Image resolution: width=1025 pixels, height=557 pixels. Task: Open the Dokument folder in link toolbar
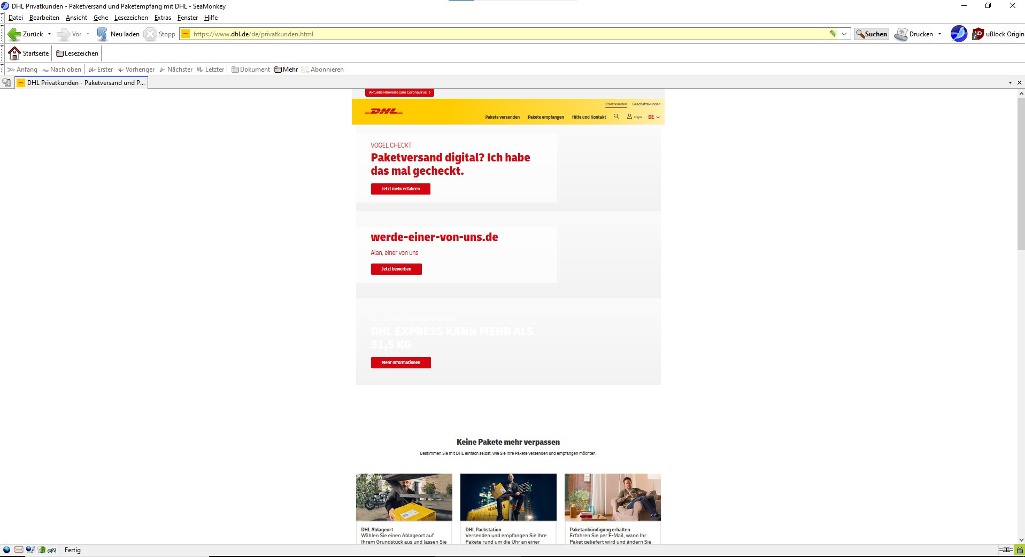(251, 69)
